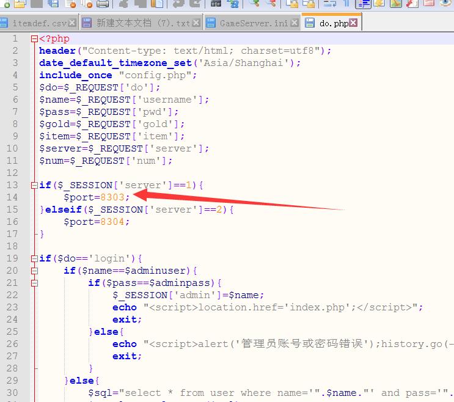
Task: Open Find with the binoculars icon
Action: pos(216,4)
